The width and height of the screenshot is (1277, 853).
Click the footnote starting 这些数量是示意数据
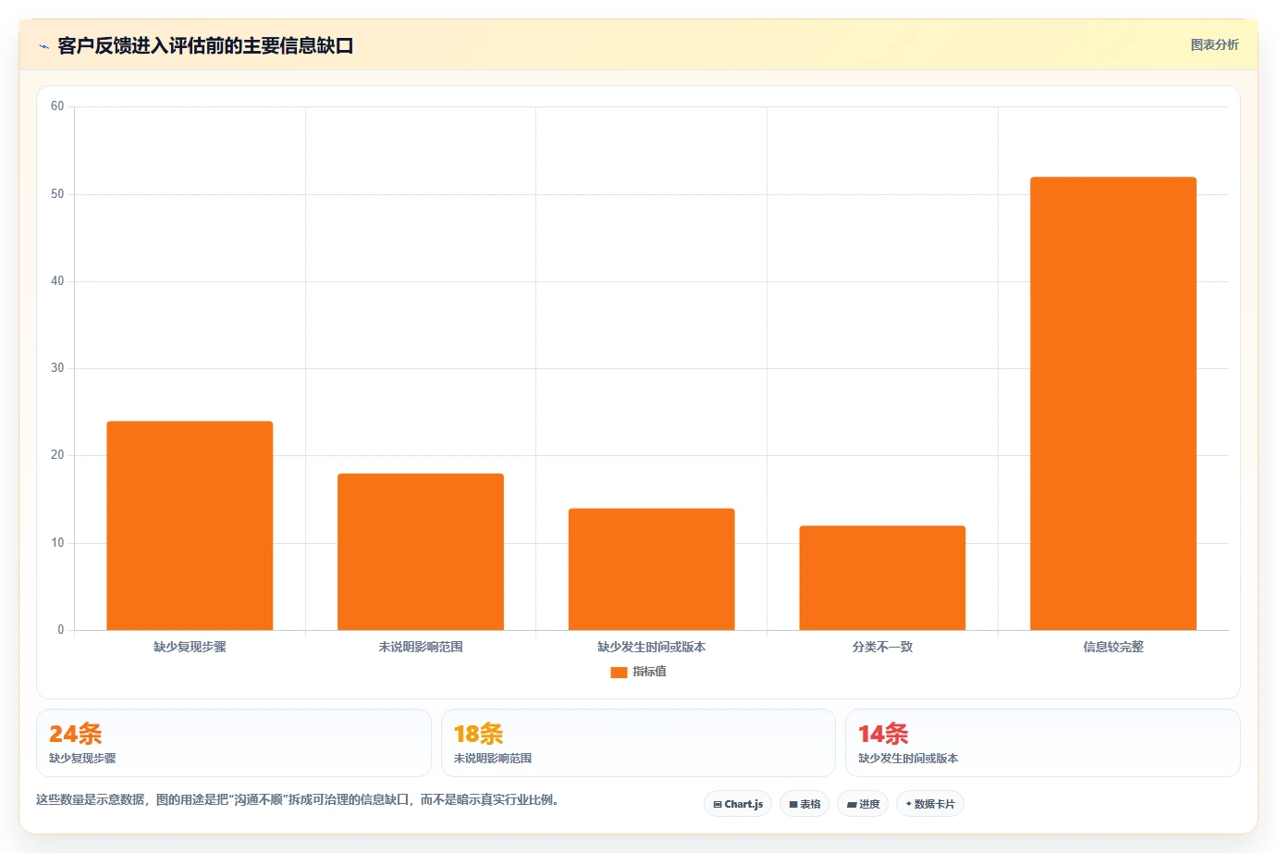298,799
